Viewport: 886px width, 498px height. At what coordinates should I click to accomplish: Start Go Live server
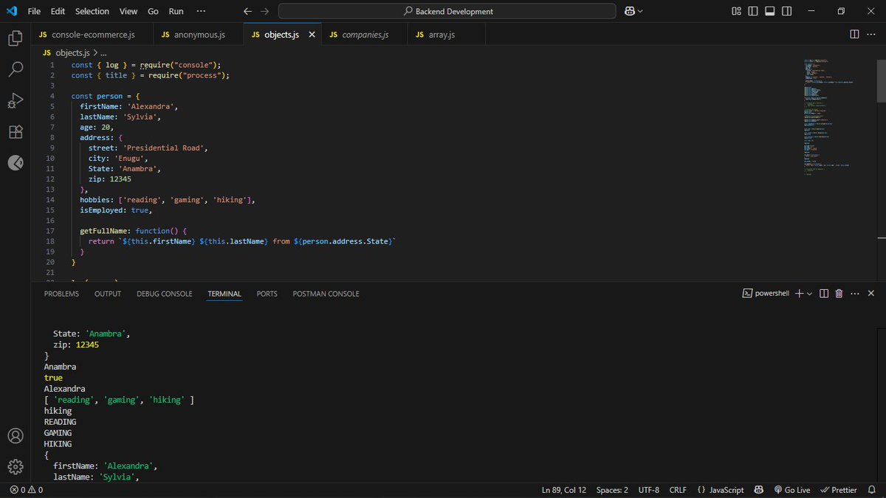[x=791, y=490]
